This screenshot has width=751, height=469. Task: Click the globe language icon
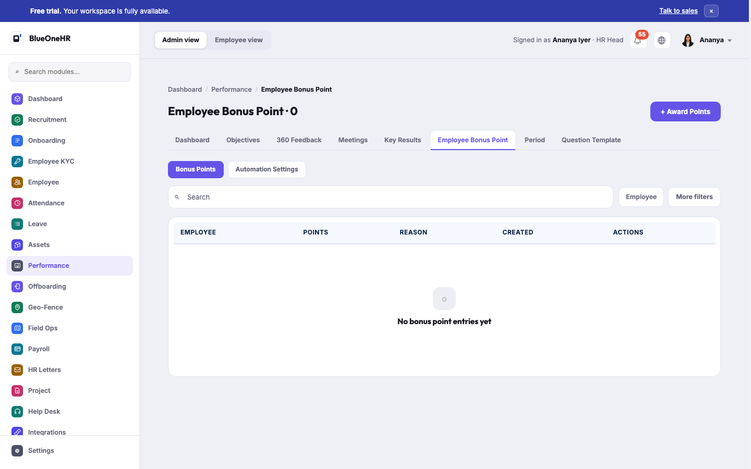(662, 40)
